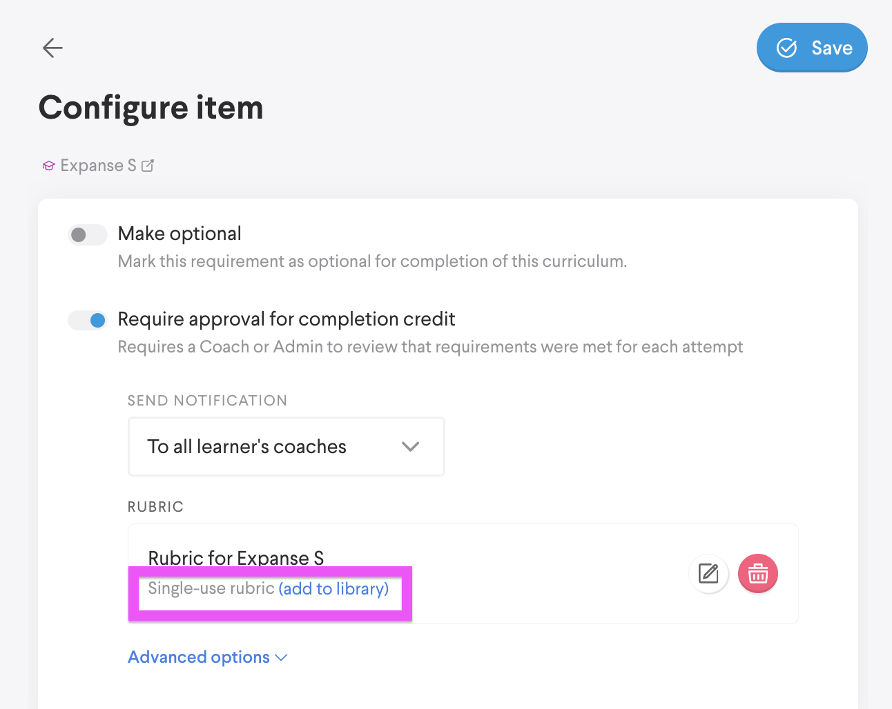Image resolution: width=892 pixels, height=709 pixels.
Task: Click the 'Rubric for Expanse S' title
Action: point(235,557)
